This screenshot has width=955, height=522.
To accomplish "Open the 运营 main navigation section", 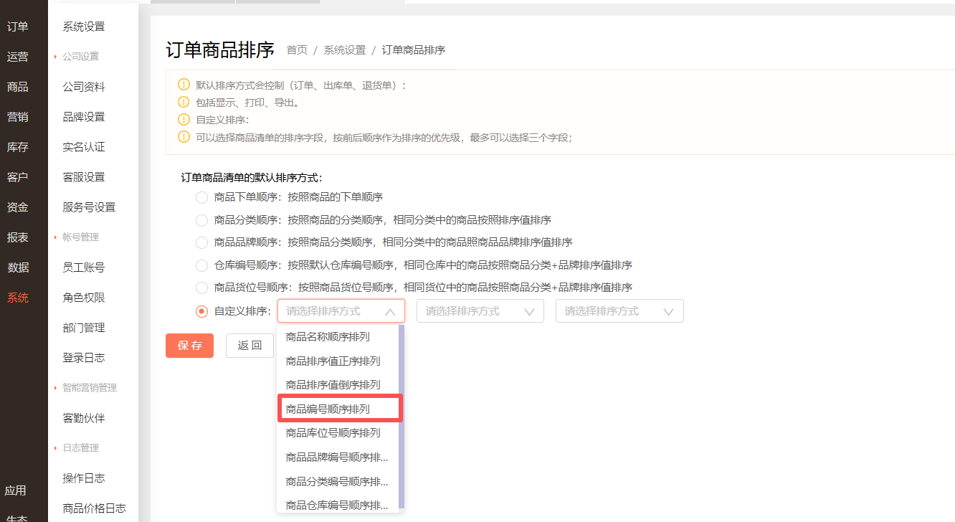I will [x=18, y=57].
